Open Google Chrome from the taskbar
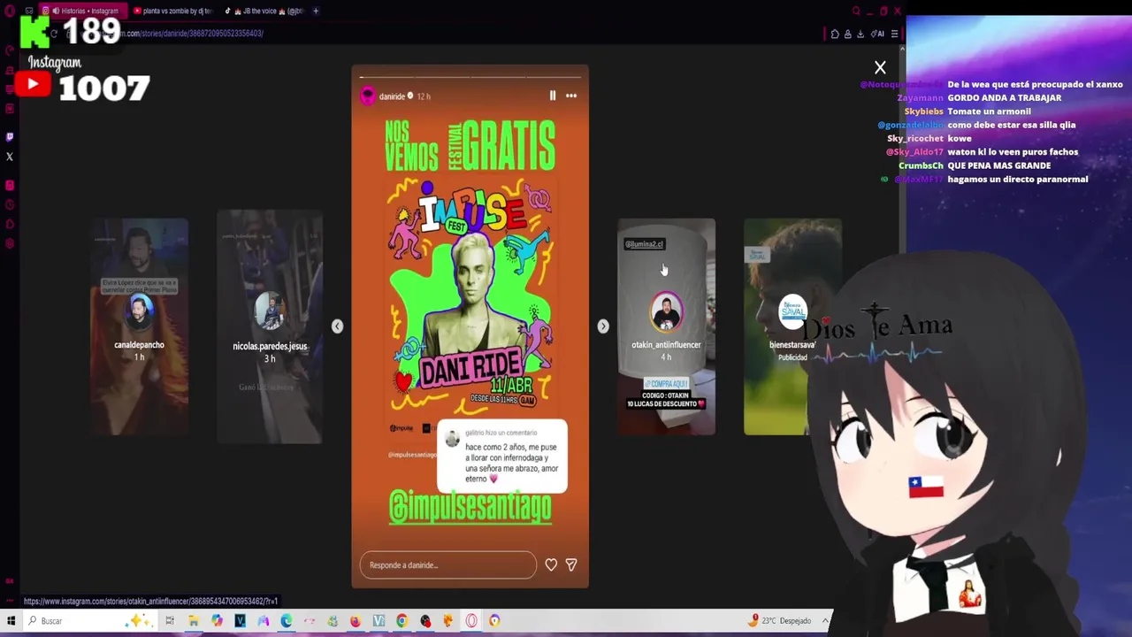 coord(402,620)
